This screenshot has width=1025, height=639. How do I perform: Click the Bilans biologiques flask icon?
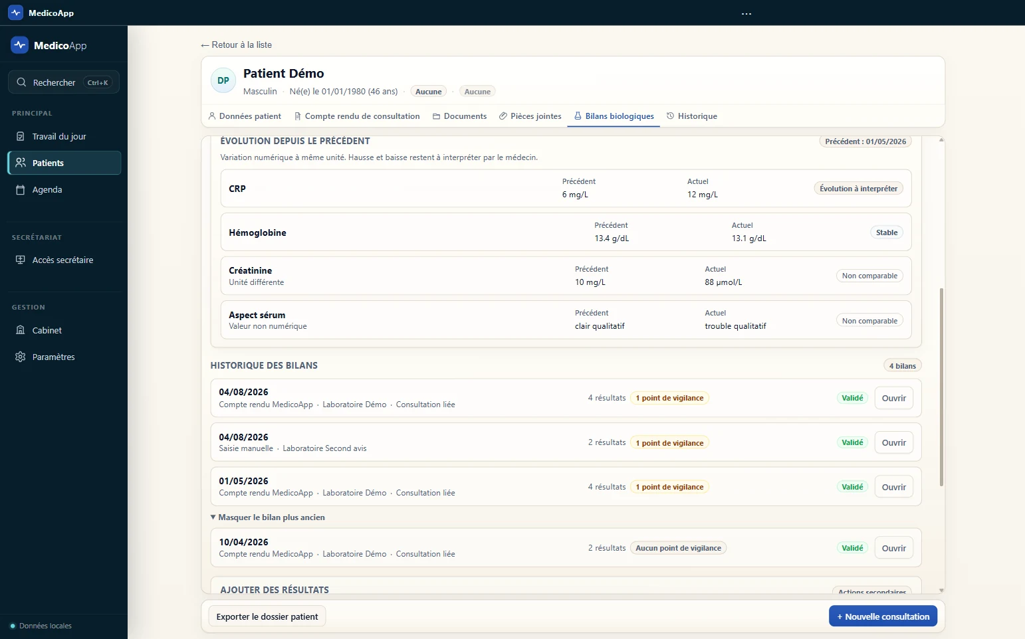pyautogui.click(x=578, y=116)
